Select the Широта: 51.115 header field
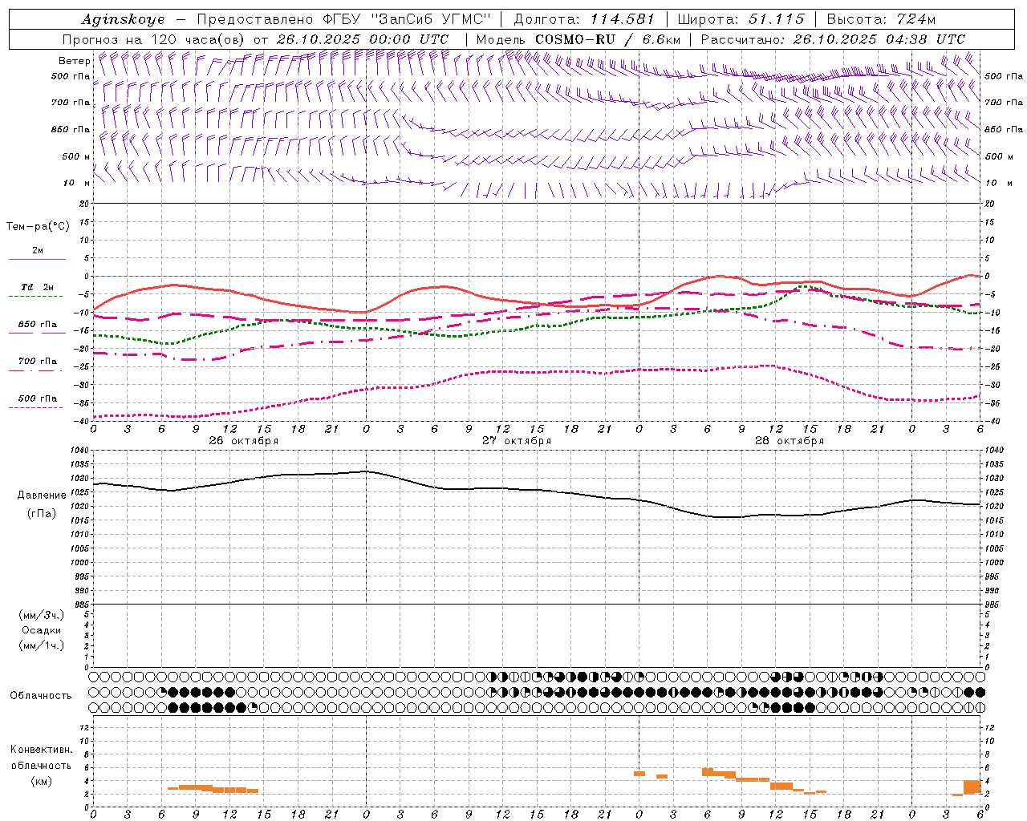 click(741, 19)
